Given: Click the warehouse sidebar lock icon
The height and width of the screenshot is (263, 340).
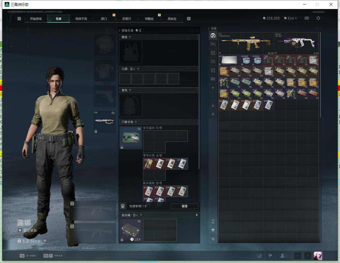Looking at the screenshot, I should point(213,105).
